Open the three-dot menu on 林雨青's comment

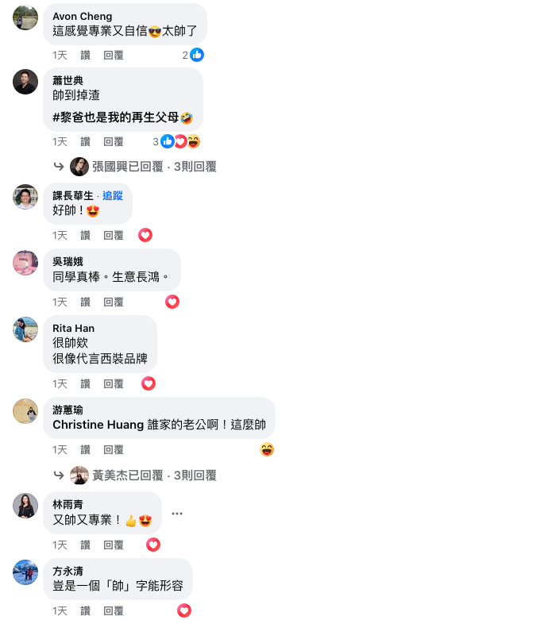pos(177,514)
